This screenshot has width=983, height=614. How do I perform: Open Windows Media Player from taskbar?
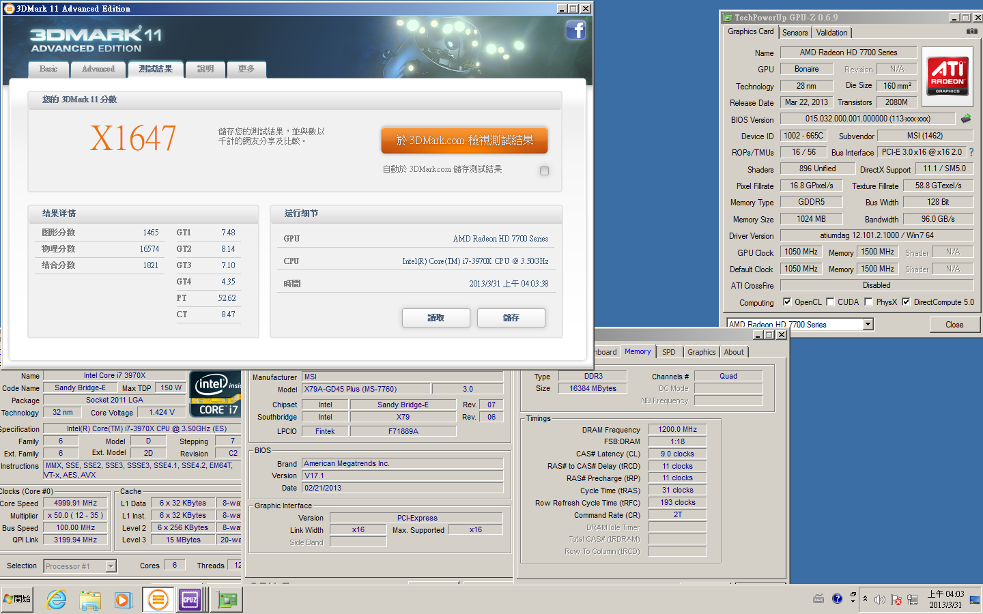[x=123, y=600]
